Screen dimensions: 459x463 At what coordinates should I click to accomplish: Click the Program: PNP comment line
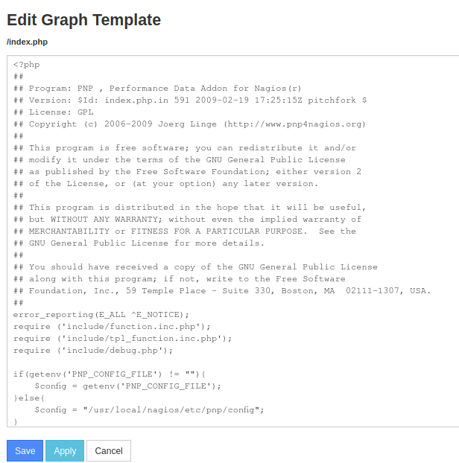coord(156,88)
